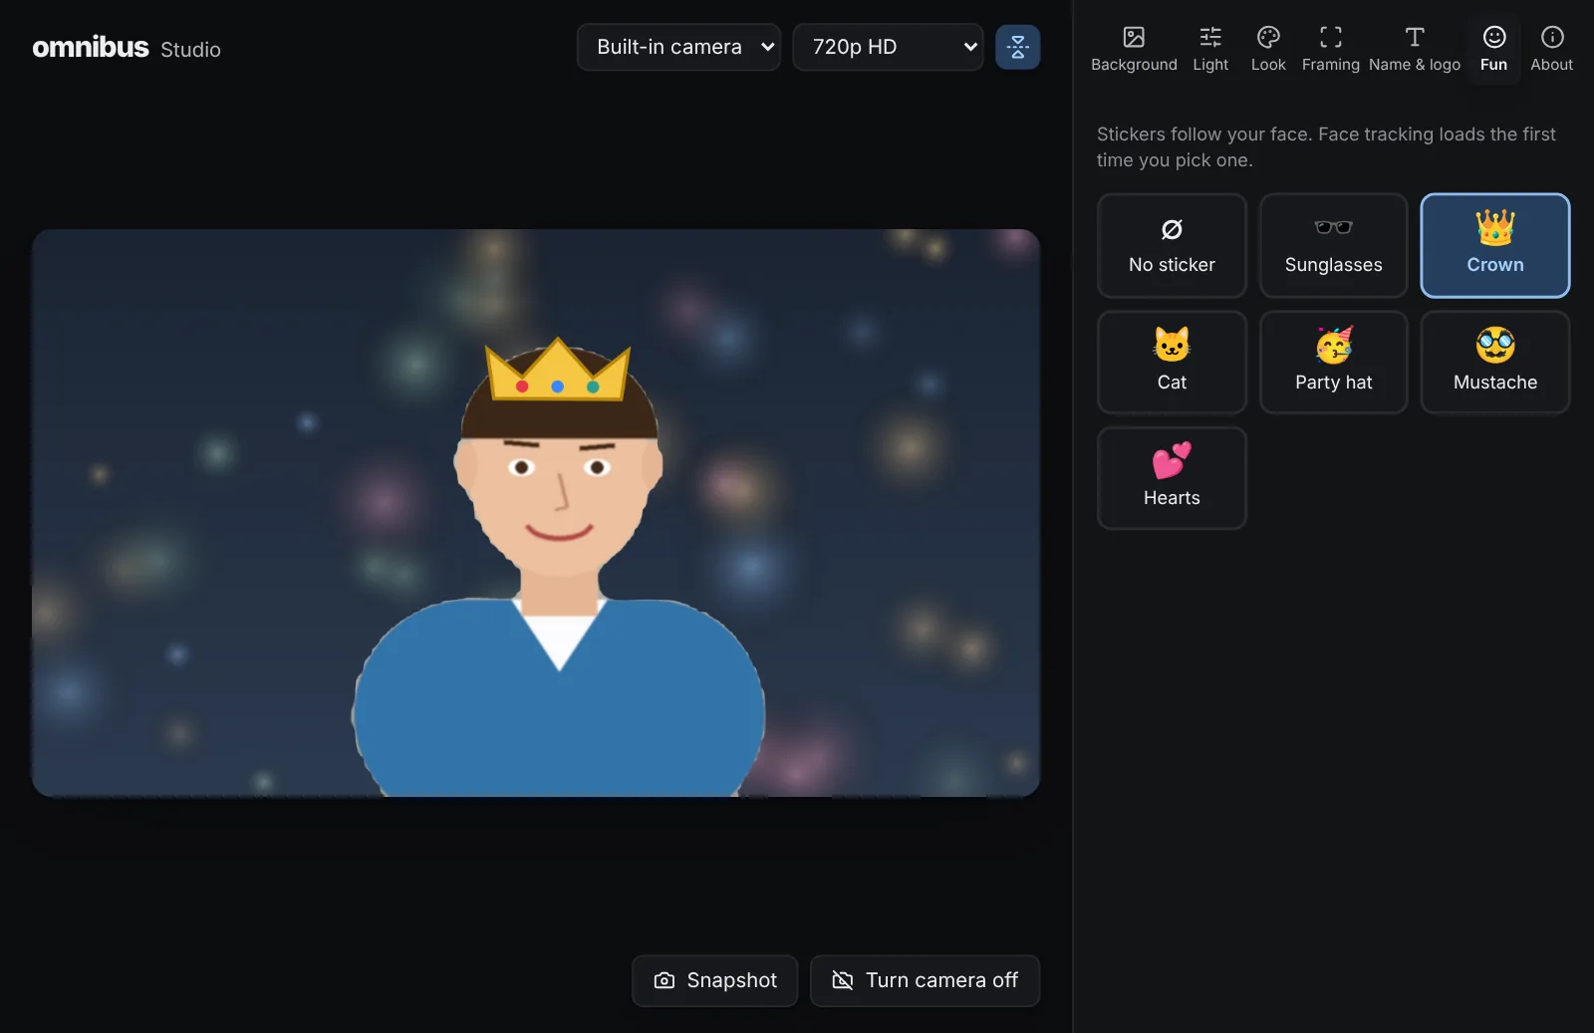Pick the Party hat sticker
This screenshot has height=1033, width=1594.
tap(1333, 363)
